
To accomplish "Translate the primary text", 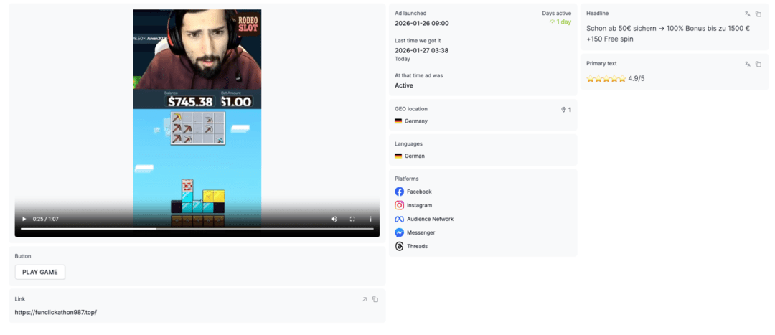I will click(748, 64).
